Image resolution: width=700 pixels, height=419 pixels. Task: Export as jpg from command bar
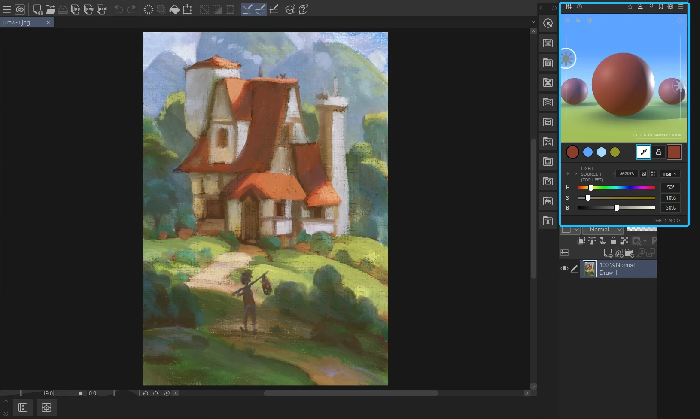click(76, 9)
